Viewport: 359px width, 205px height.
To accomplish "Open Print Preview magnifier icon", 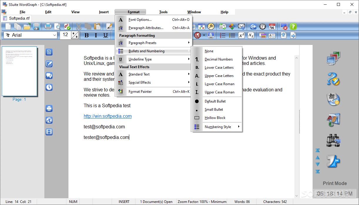I will pos(58,26).
